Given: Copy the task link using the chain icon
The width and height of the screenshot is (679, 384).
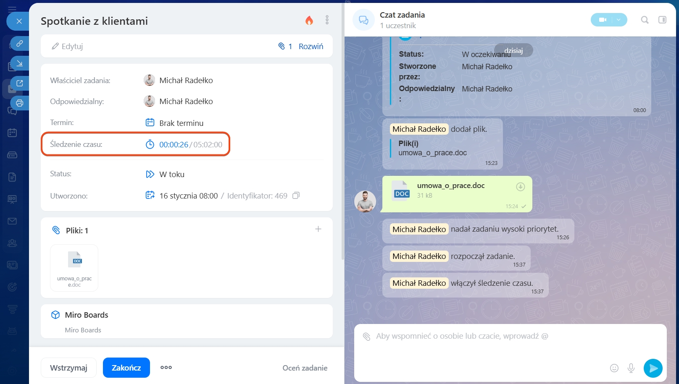Looking at the screenshot, I should 19,43.
